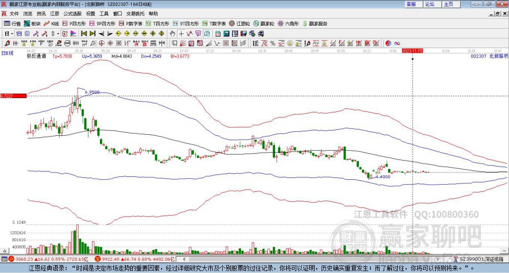The width and height of the screenshot is (509, 273).
Task: Click the floppy disk save icon
Action: [x=243, y=34]
